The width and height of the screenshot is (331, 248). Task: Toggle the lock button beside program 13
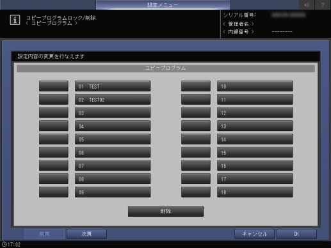coord(196,126)
